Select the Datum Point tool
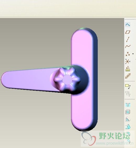 pyautogui.click(x=128, y=54)
